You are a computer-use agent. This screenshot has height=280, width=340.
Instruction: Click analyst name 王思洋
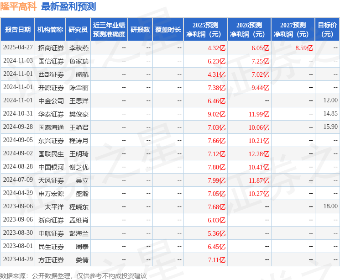pos(79,101)
